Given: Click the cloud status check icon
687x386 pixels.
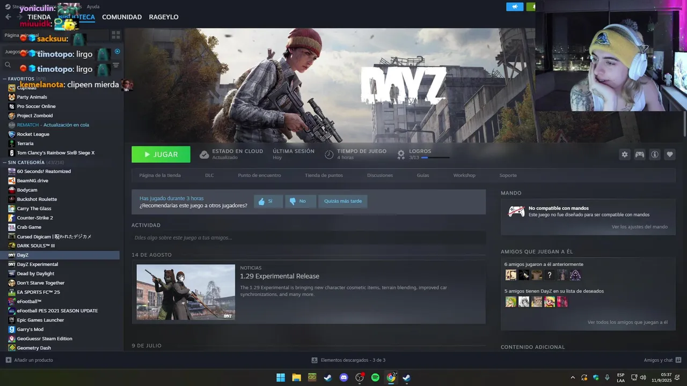Looking at the screenshot, I should click(204, 154).
